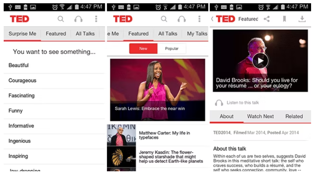Image resolution: width=316 pixels, height=177 pixels.
Task: Choose Courageous from the list
Action: [x=55, y=81]
